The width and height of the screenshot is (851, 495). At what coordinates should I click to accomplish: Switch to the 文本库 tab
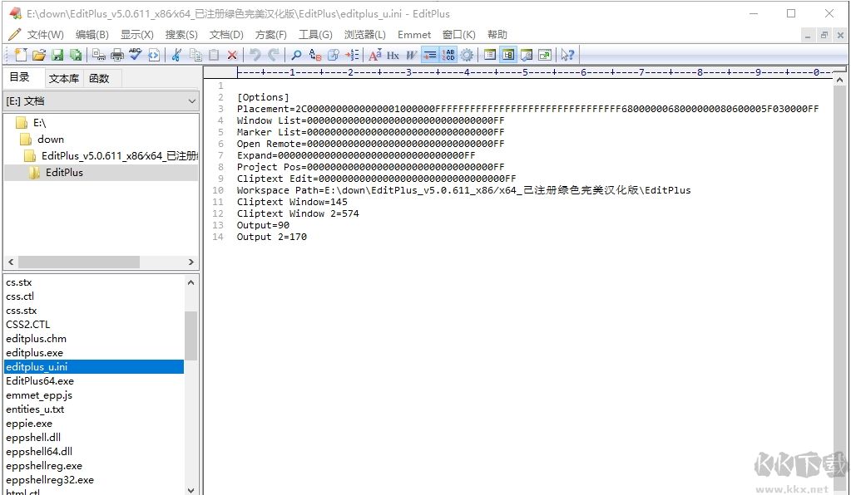coord(63,79)
